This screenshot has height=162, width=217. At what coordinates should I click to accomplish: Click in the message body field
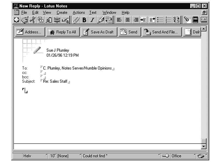click(25, 91)
